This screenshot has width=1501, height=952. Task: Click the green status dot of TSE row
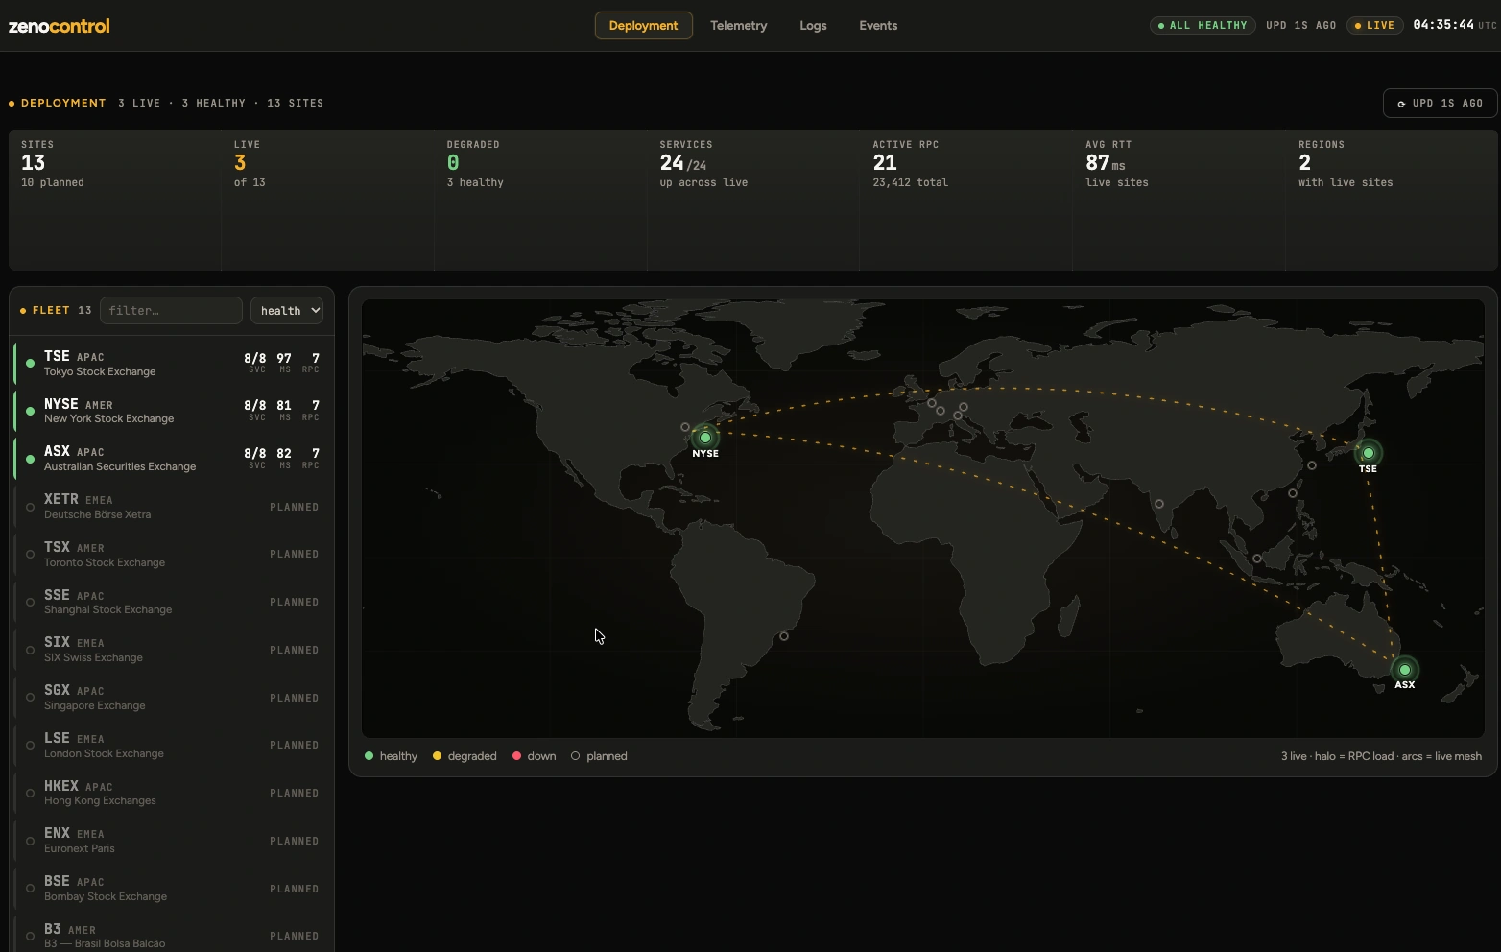coord(30,364)
